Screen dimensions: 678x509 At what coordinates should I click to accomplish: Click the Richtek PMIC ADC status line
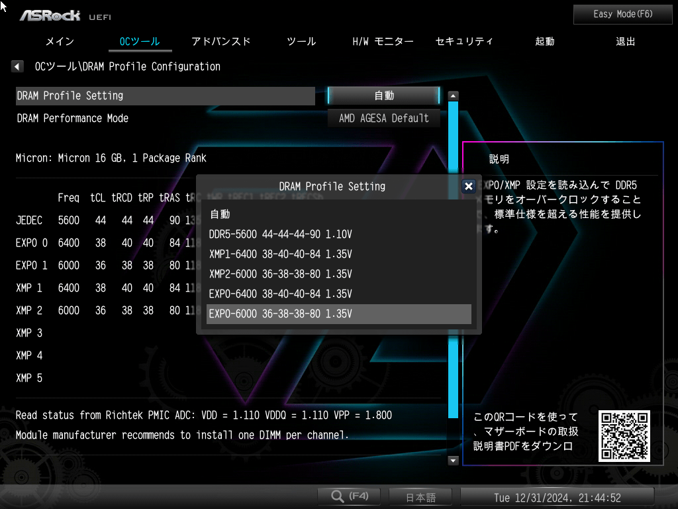pyautogui.click(x=204, y=415)
